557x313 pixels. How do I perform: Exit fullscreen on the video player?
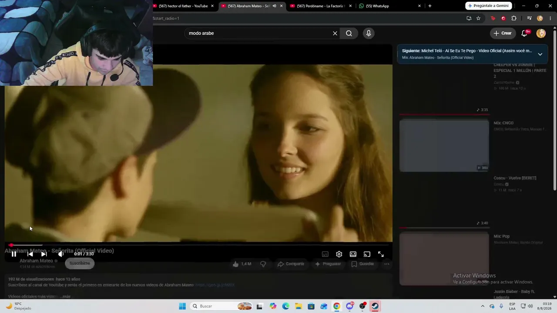pyautogui.click(x=381, y=254)
